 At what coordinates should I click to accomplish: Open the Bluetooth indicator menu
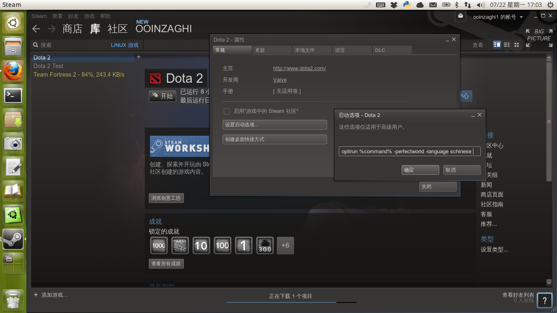457,5
